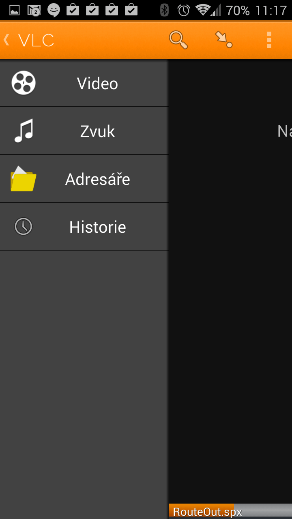292x519 pixels.
Task: Select the music note Zvuk icon
Action: [x=24, y=131]
